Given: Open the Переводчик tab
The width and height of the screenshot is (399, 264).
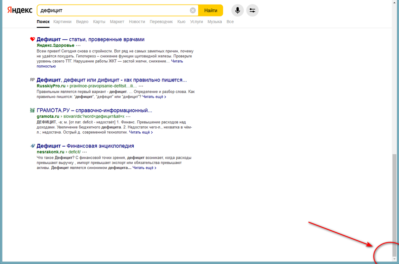Looking at the screenshot, I should [x=161, y=21].
